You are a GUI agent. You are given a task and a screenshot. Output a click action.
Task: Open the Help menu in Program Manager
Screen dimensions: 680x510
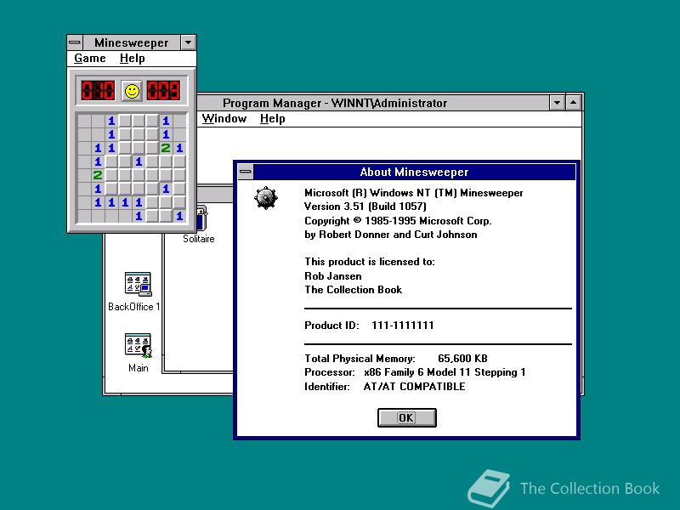pos(272,118)
